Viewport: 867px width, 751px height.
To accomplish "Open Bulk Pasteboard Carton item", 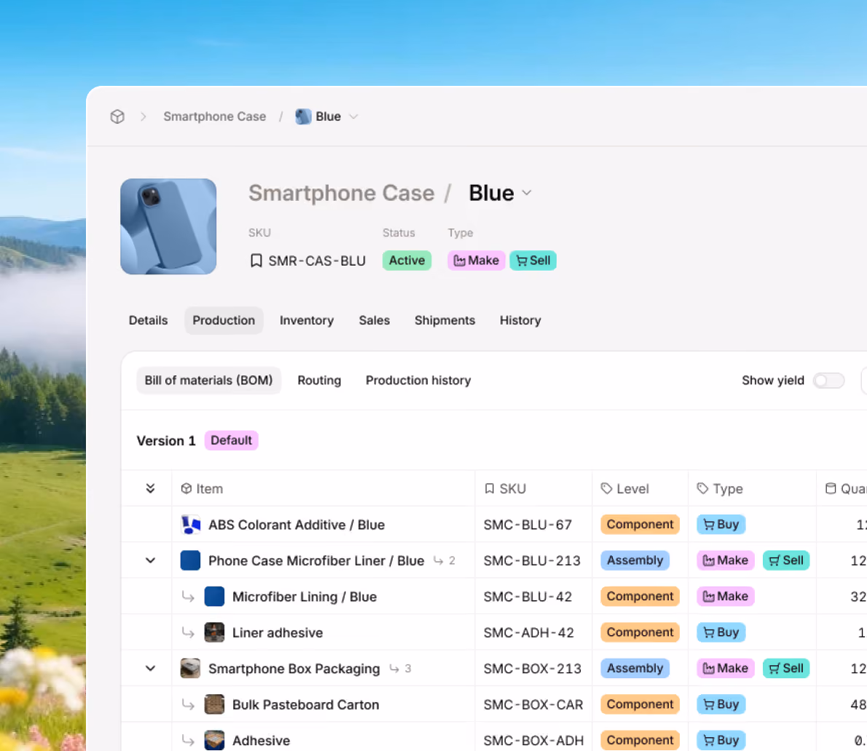I will [x=306, y=704].
